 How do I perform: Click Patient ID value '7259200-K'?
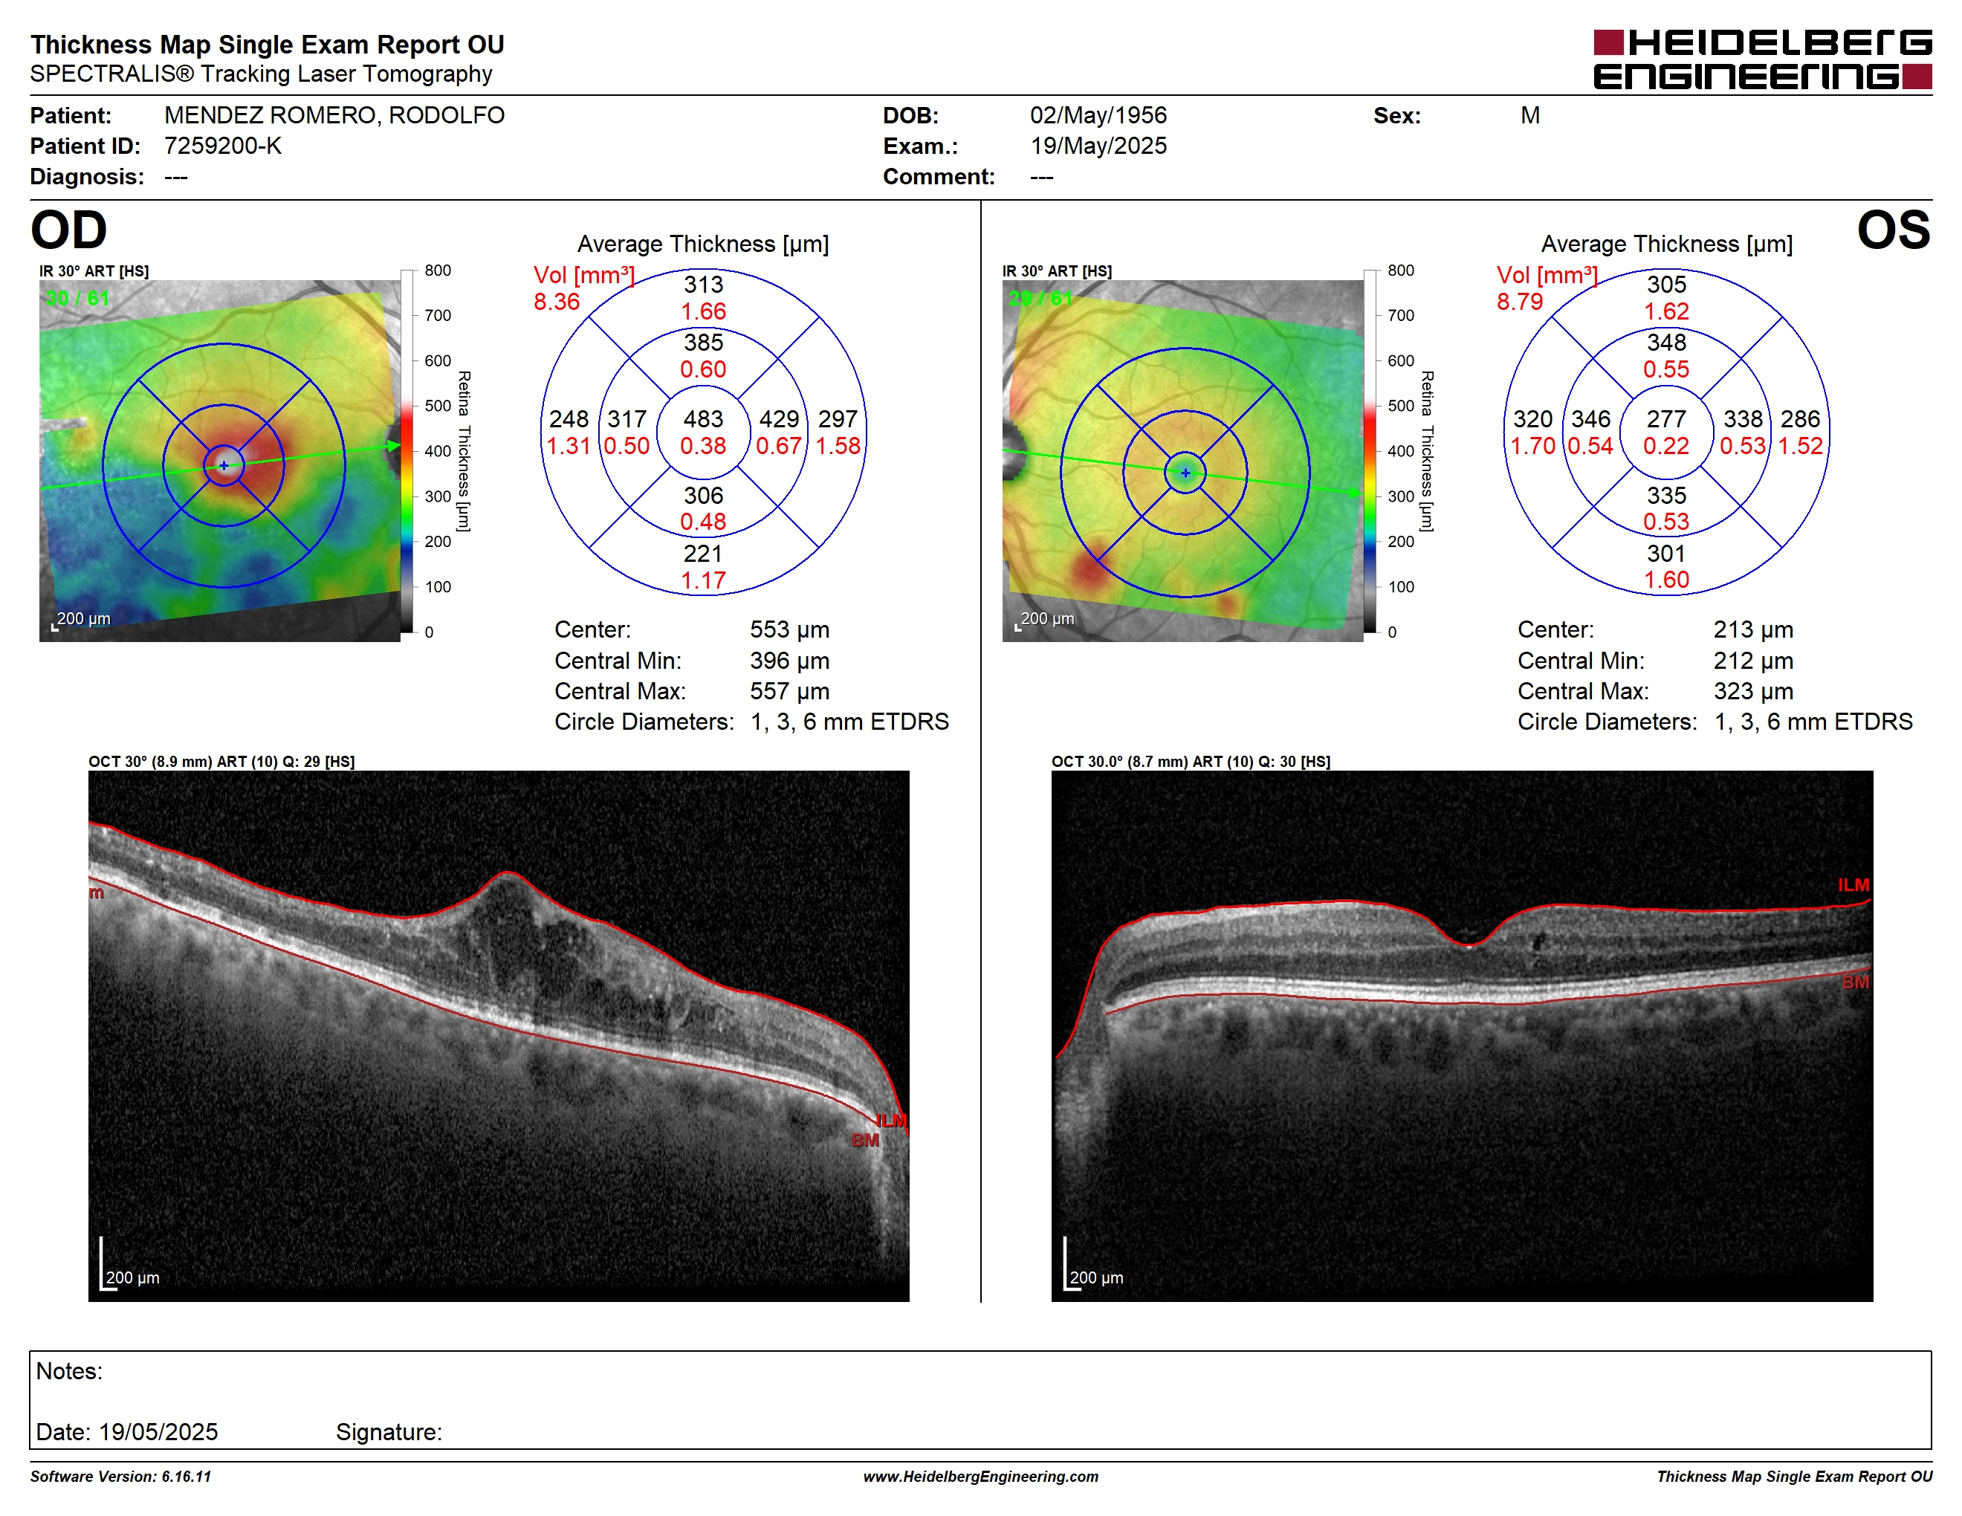tap(223, 146)
